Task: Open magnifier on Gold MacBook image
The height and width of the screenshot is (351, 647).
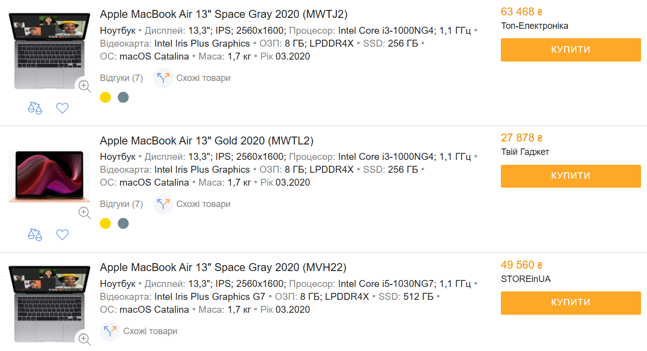Action: pyautogui.click(x=84, y=212)
